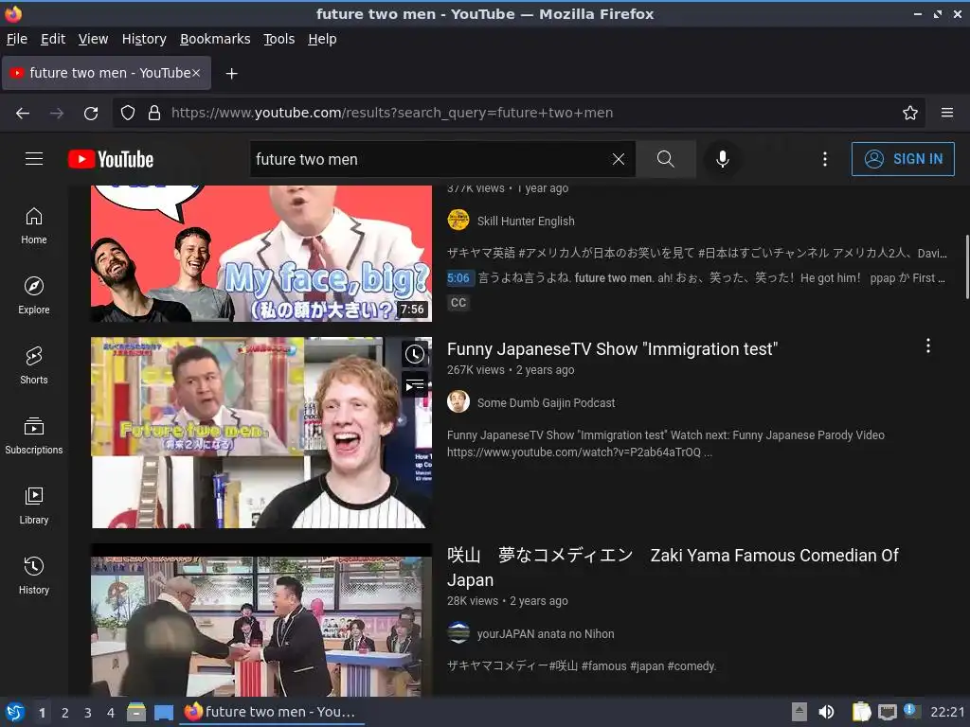
Task: Click the SIGN IN button
Action: pos(903,159)
